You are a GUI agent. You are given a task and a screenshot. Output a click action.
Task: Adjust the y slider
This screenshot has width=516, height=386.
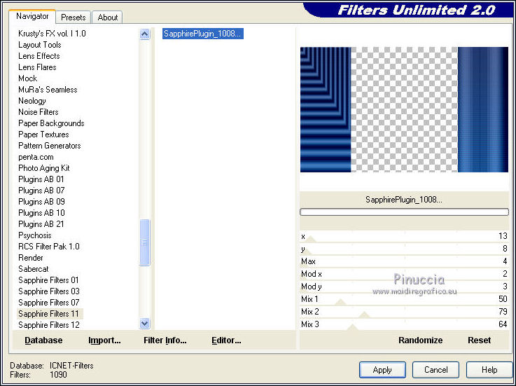(x=404, y=249)
